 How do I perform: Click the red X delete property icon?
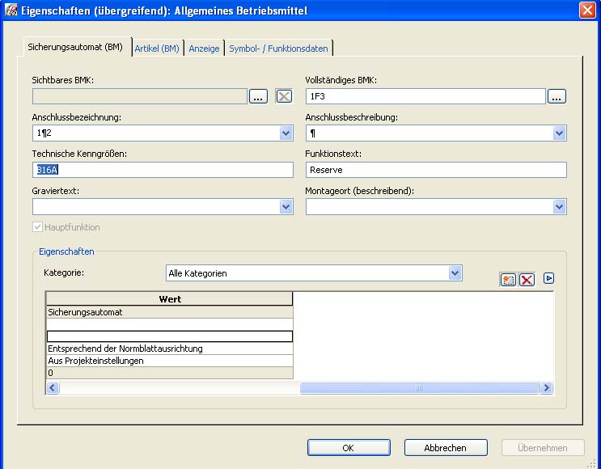527,280
